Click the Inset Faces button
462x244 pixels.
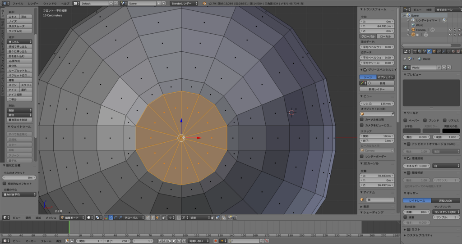(x=19, y=56)
